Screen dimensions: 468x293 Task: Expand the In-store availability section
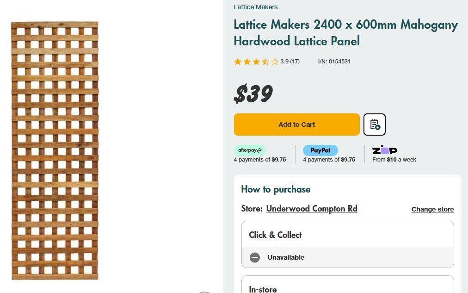pos(262,289)
